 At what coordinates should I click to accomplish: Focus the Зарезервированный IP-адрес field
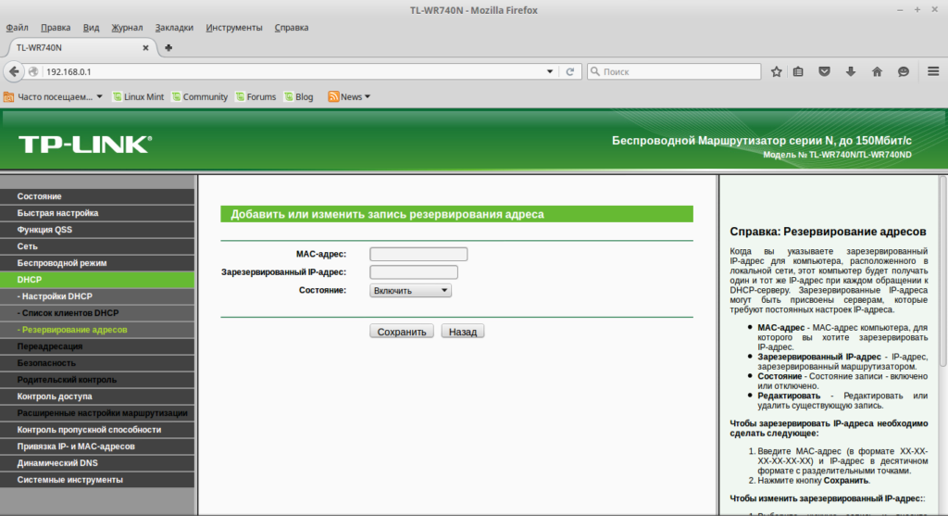pos(414,272)
